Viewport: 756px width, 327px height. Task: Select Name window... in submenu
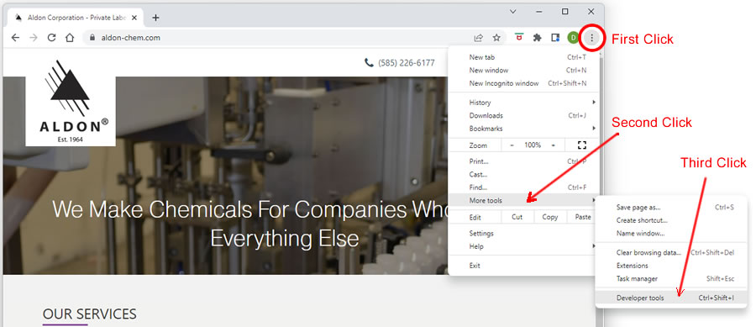[671, 234]
